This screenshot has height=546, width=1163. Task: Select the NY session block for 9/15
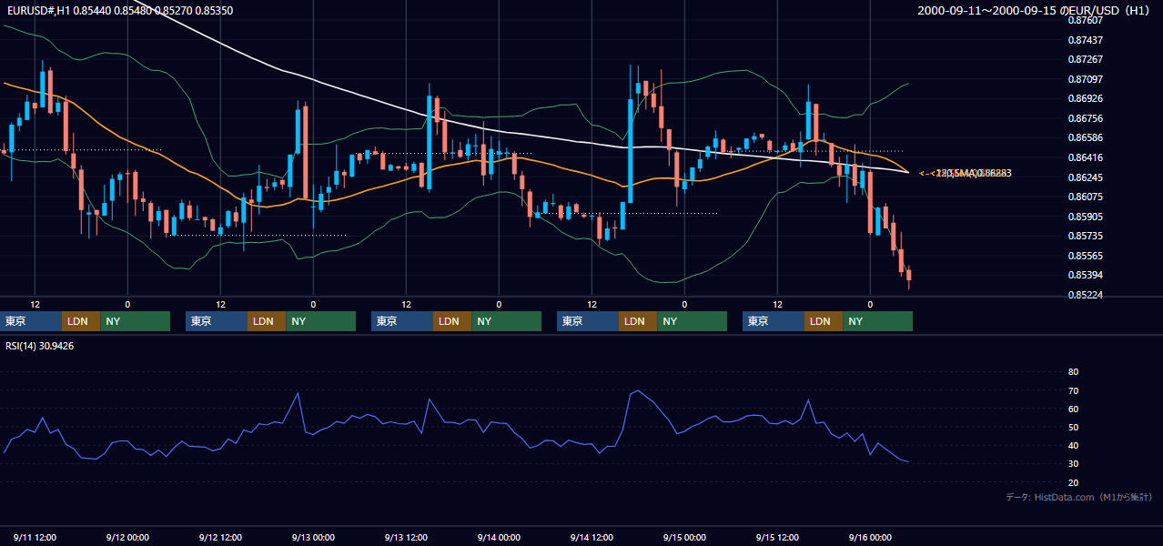tap(877, 321)
